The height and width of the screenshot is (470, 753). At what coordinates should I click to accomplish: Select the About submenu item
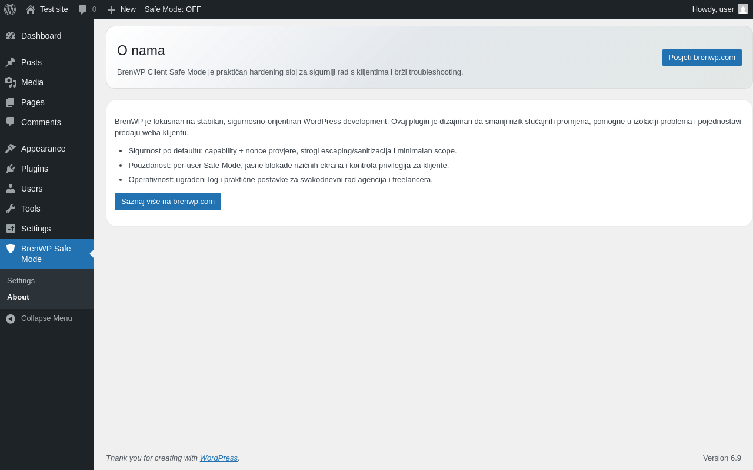(x=18, y=297)
